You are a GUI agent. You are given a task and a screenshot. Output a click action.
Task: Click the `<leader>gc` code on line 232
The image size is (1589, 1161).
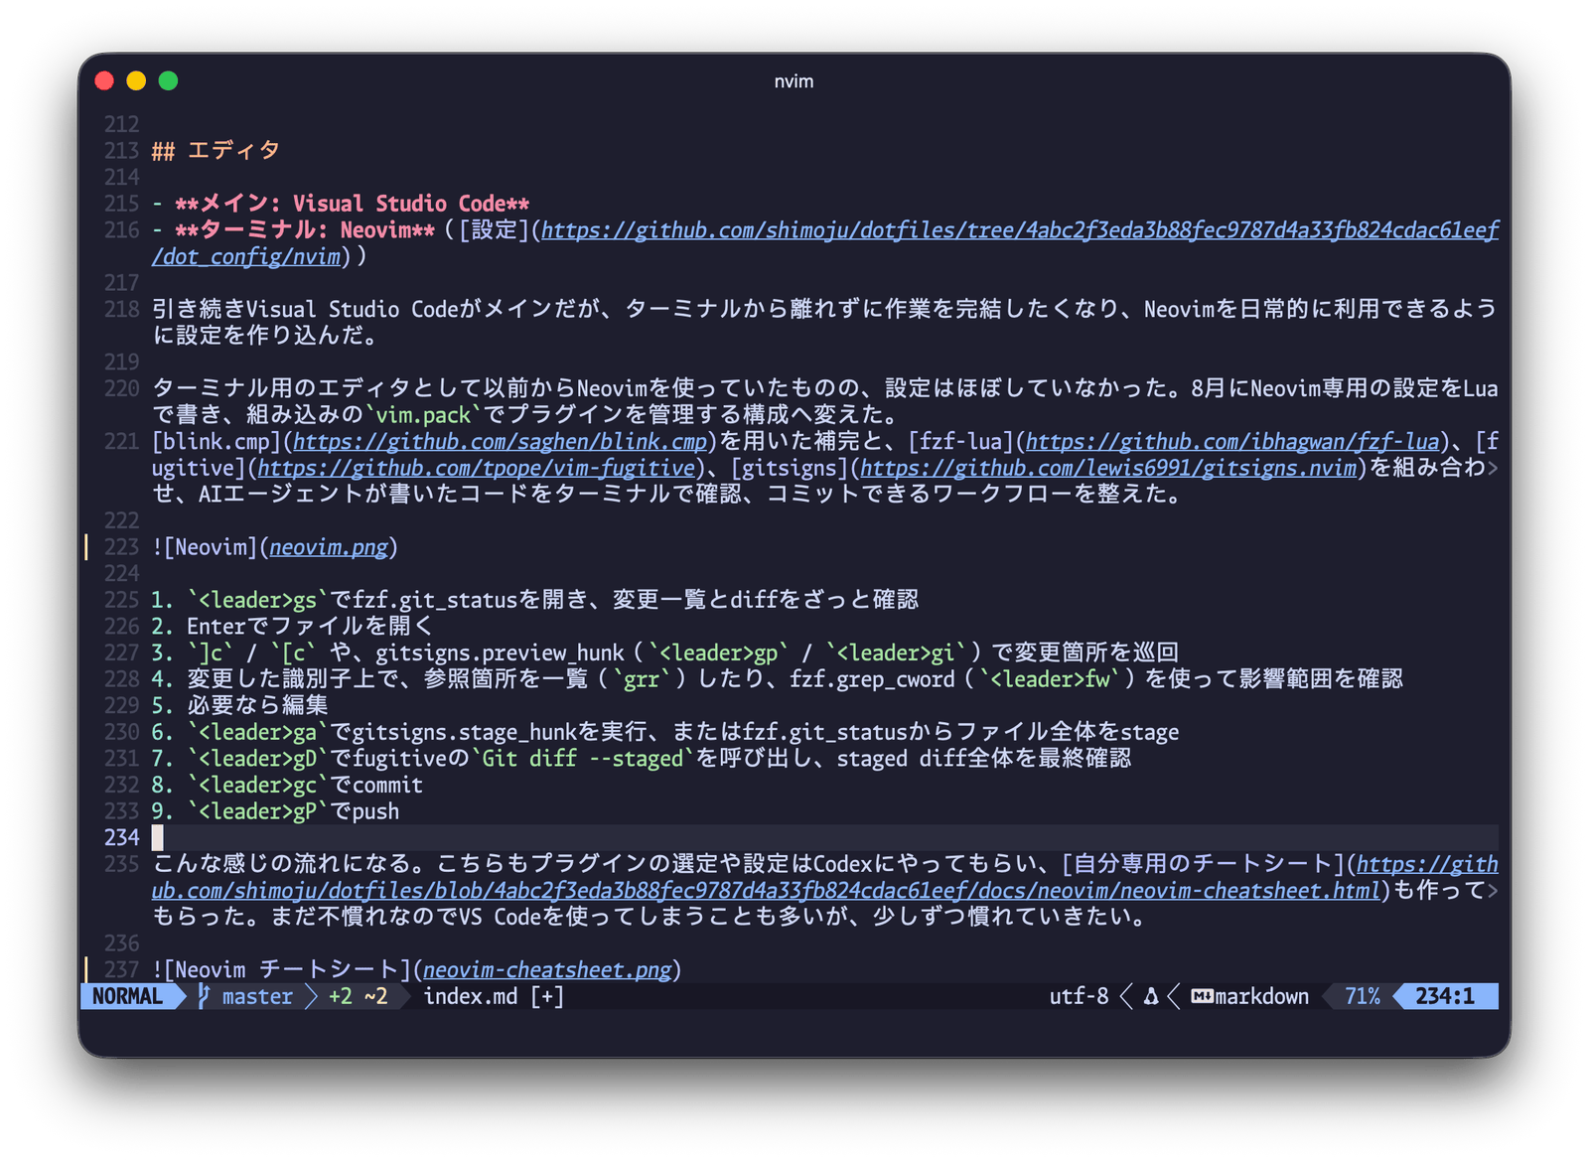[x=257, y=785]
